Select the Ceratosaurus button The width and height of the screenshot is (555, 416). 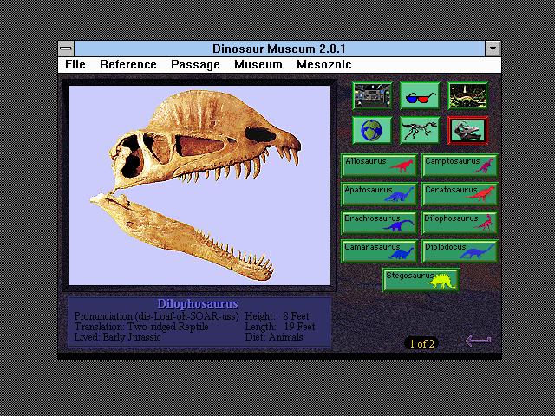click(460, 194)
